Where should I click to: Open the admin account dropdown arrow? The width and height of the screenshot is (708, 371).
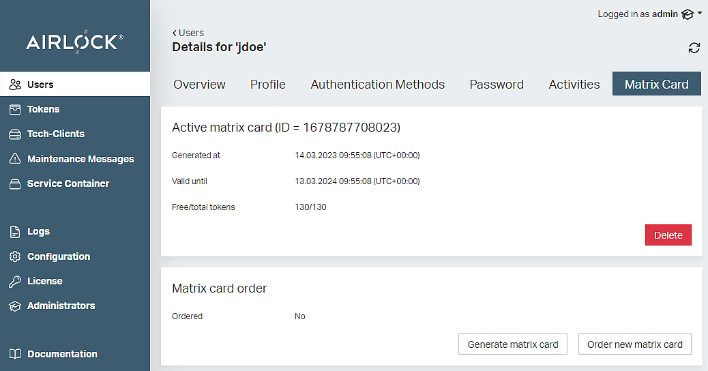tap(699, 14)
